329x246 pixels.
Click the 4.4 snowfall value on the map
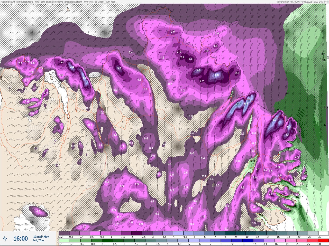(72, 68)
